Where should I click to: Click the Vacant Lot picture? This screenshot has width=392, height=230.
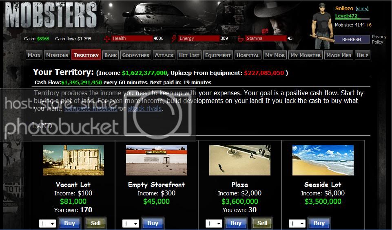[73, 160]
